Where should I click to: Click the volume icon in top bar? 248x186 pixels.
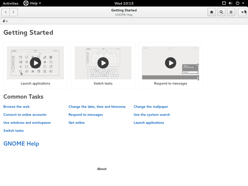tap(231, 3)
